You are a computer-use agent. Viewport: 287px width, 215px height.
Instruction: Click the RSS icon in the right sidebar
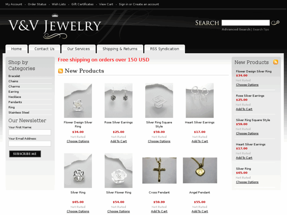point(276,62)
